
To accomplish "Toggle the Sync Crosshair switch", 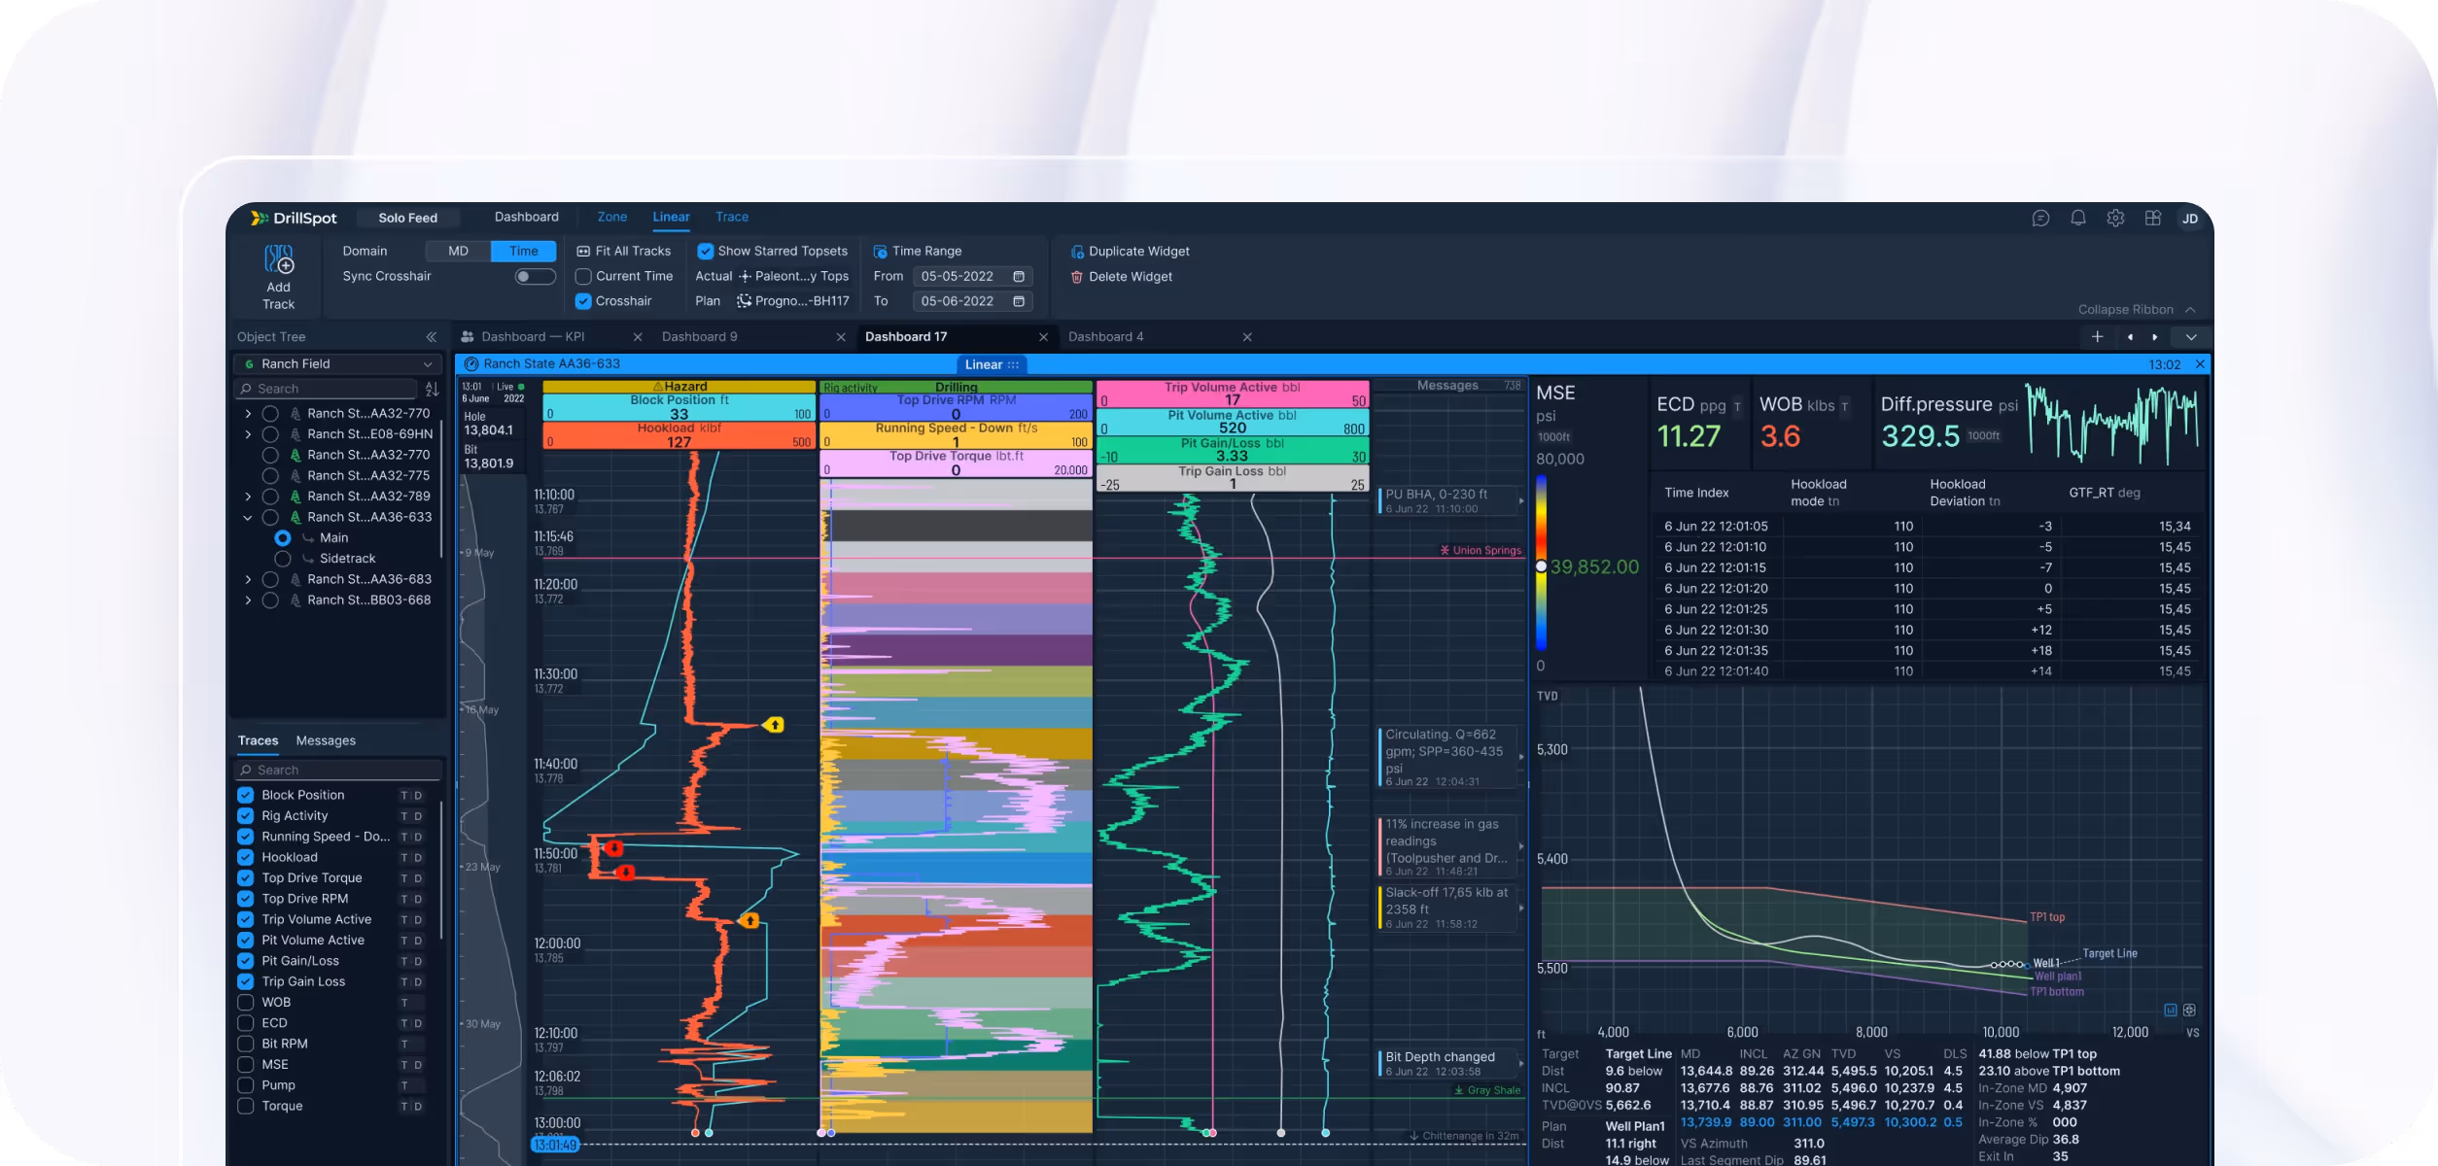I will point(535,277).
